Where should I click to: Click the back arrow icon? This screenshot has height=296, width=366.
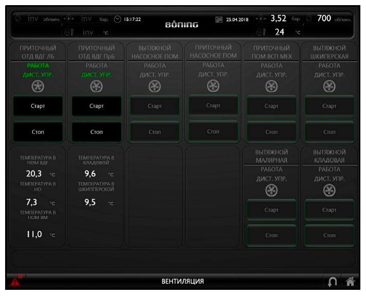(x=332, y=281)
